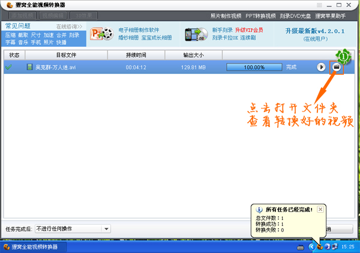Screen dimensions: 360x253
Task: Click the 尺寸 FAQ link
Action: pyautogui.click(x=36, y=35)
